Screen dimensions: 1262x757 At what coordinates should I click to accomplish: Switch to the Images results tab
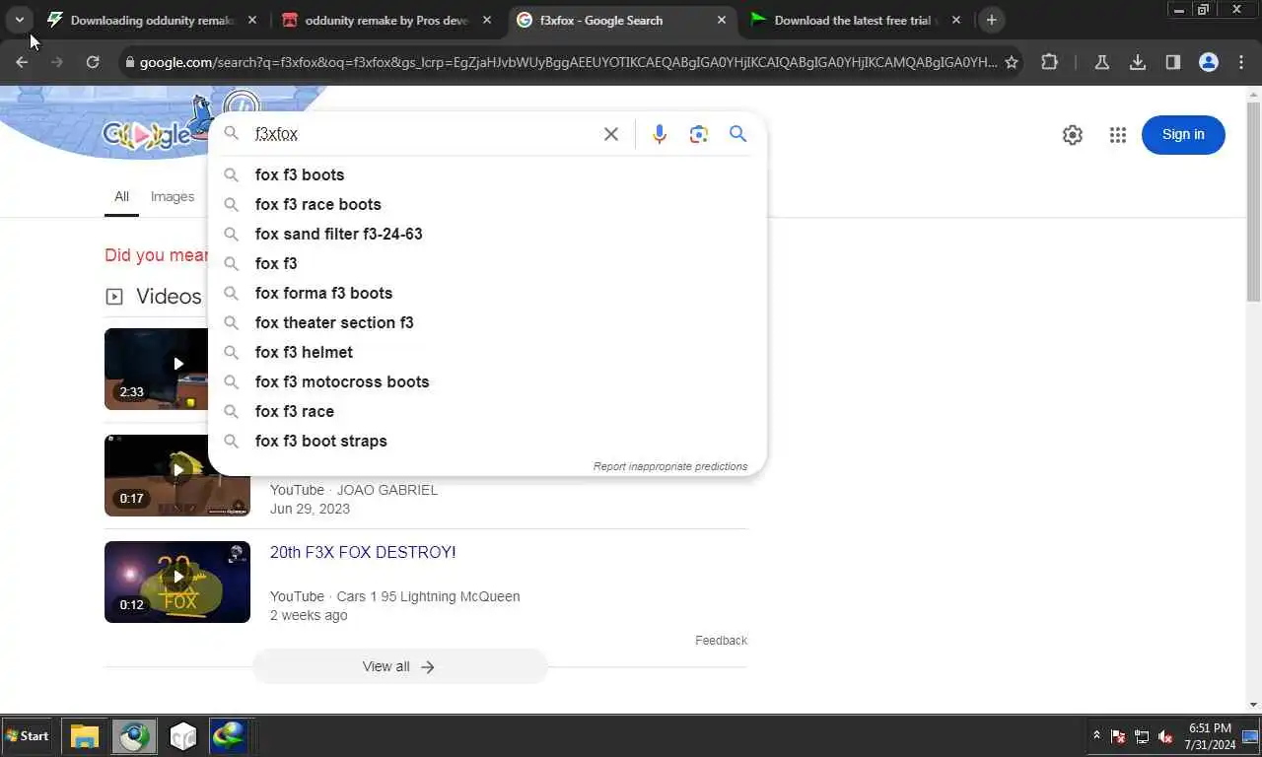pyautogui.click(x=173, y=196)
